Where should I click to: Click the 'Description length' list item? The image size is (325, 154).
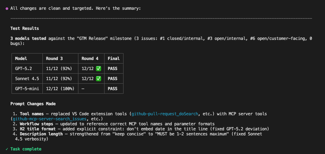[x=41, y=134]
